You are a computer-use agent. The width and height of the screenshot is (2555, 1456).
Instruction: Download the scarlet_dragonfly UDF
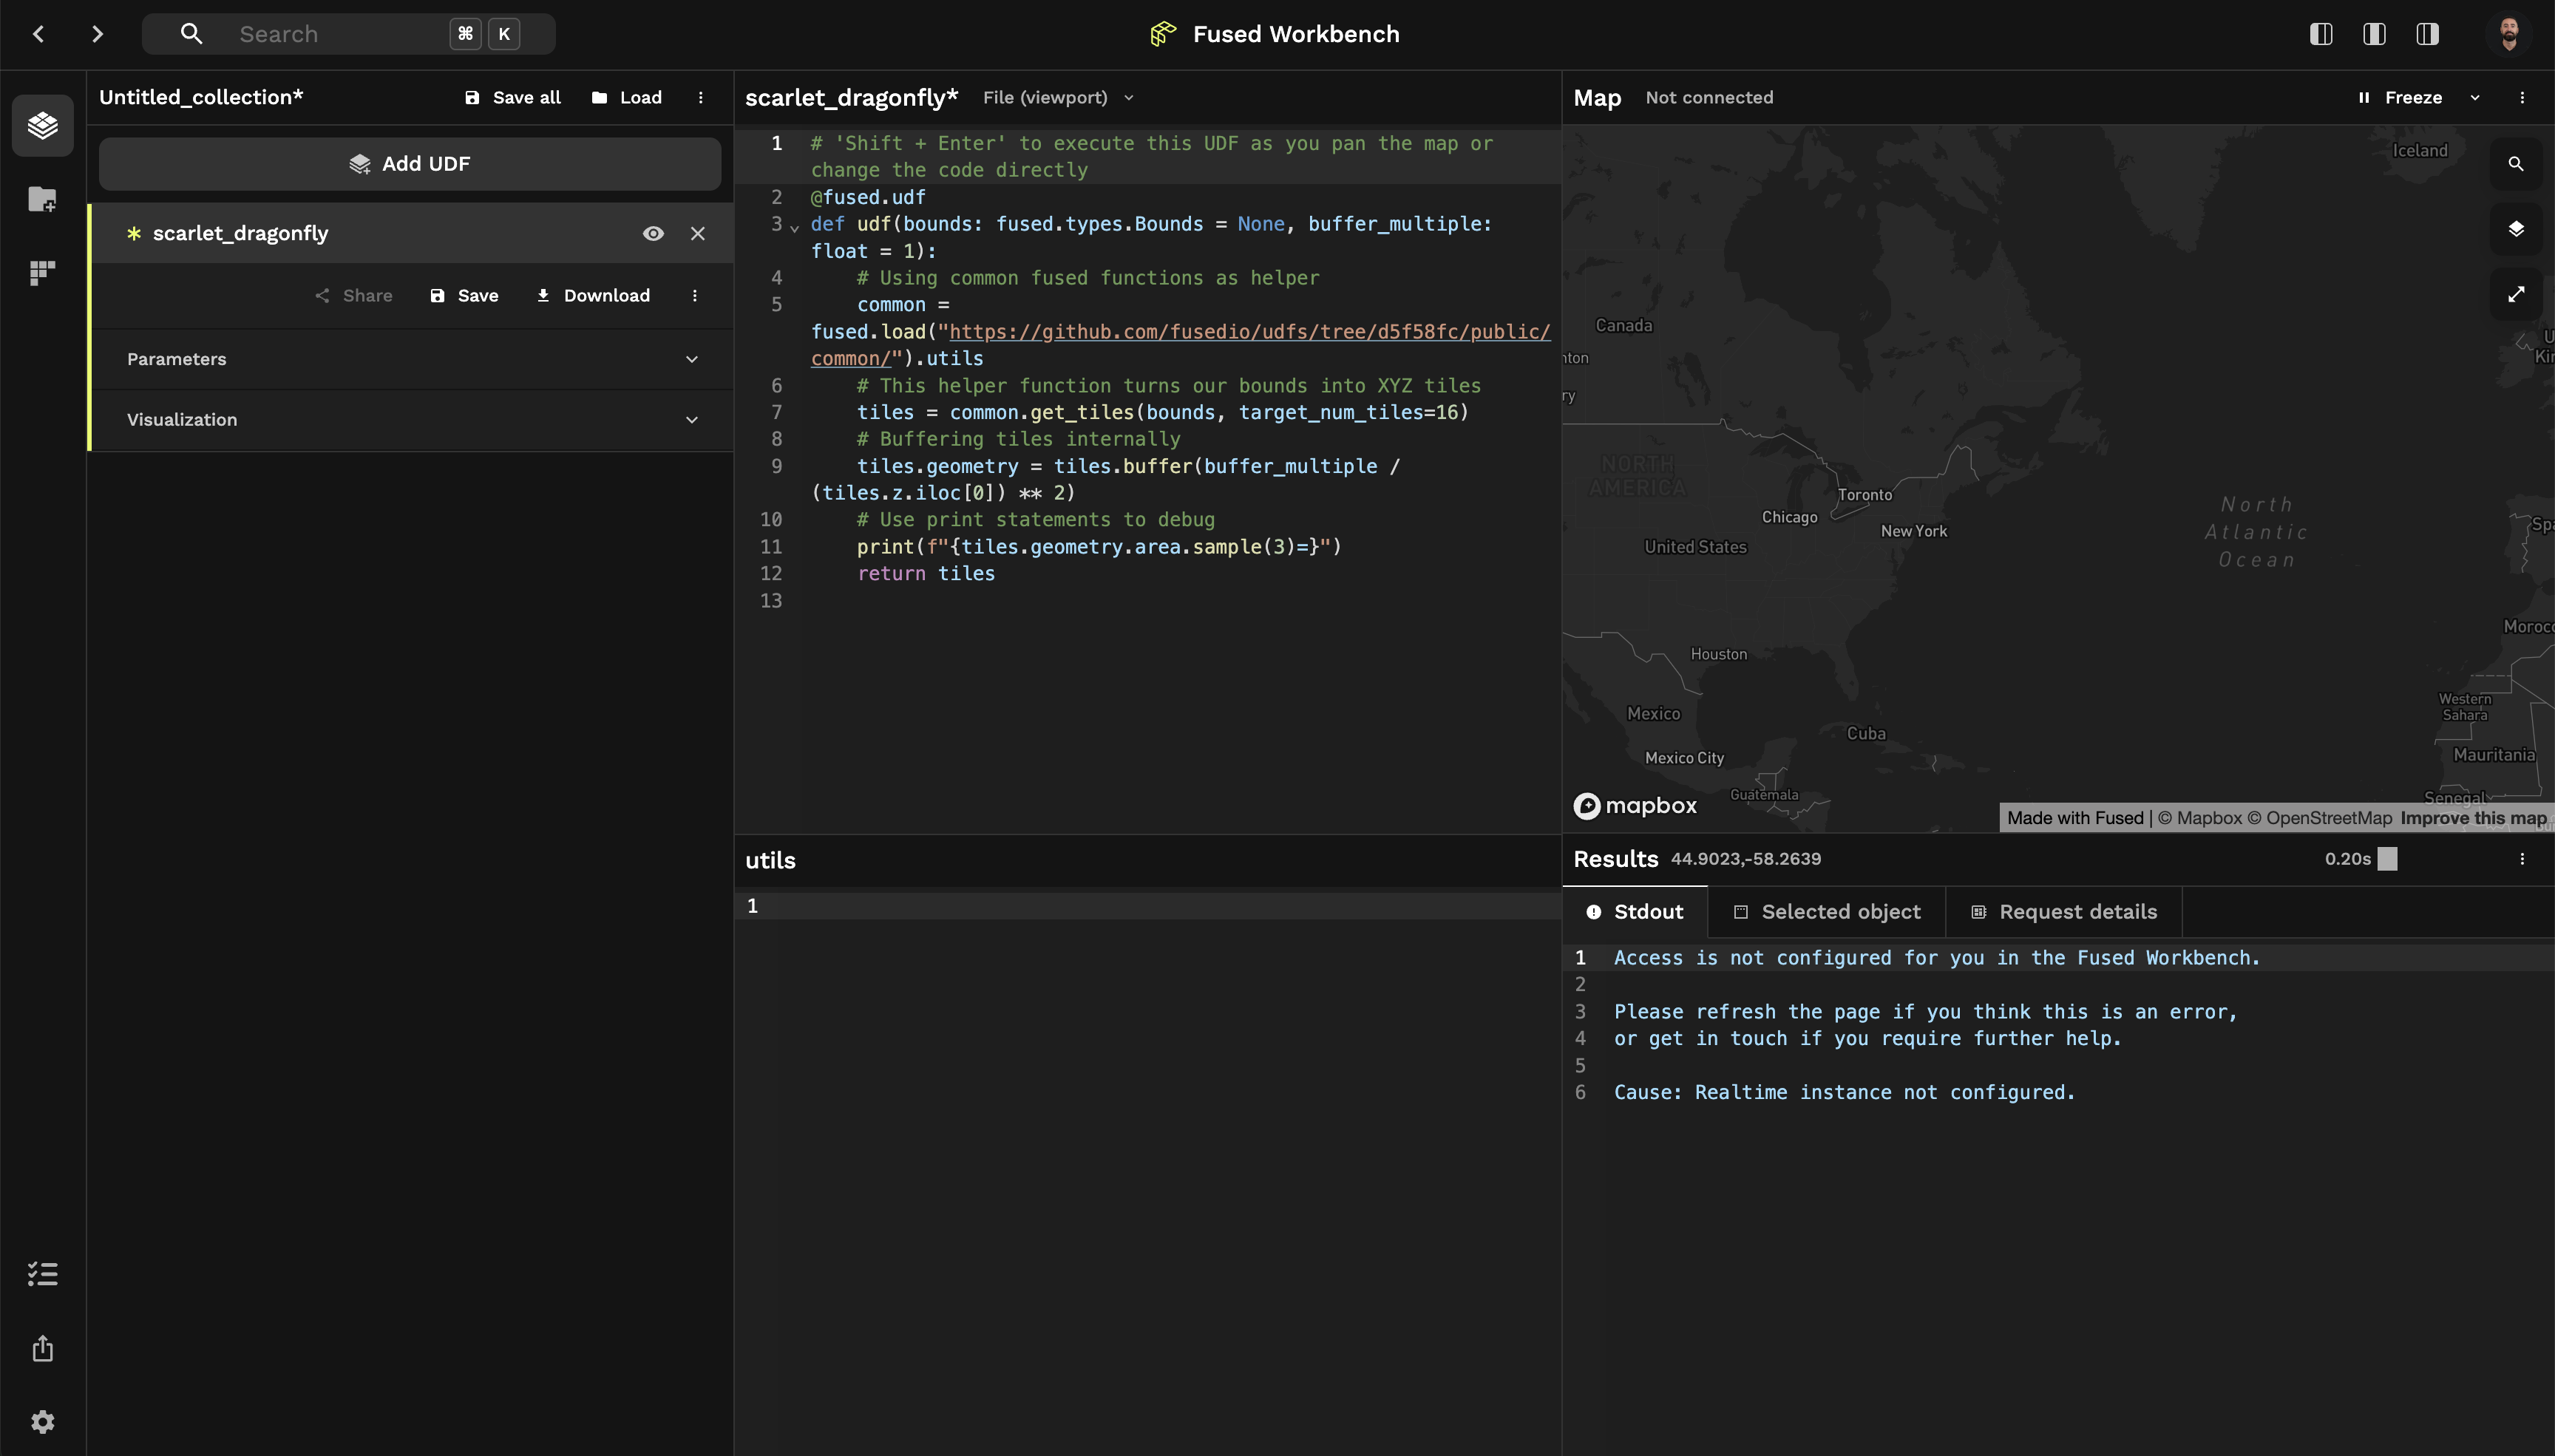coord(594,295)
